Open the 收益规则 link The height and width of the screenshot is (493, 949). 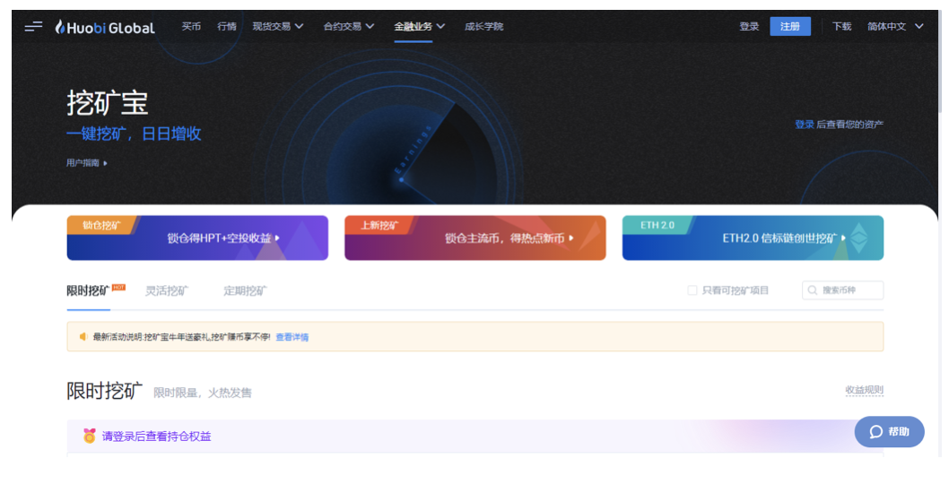[865, 390]
